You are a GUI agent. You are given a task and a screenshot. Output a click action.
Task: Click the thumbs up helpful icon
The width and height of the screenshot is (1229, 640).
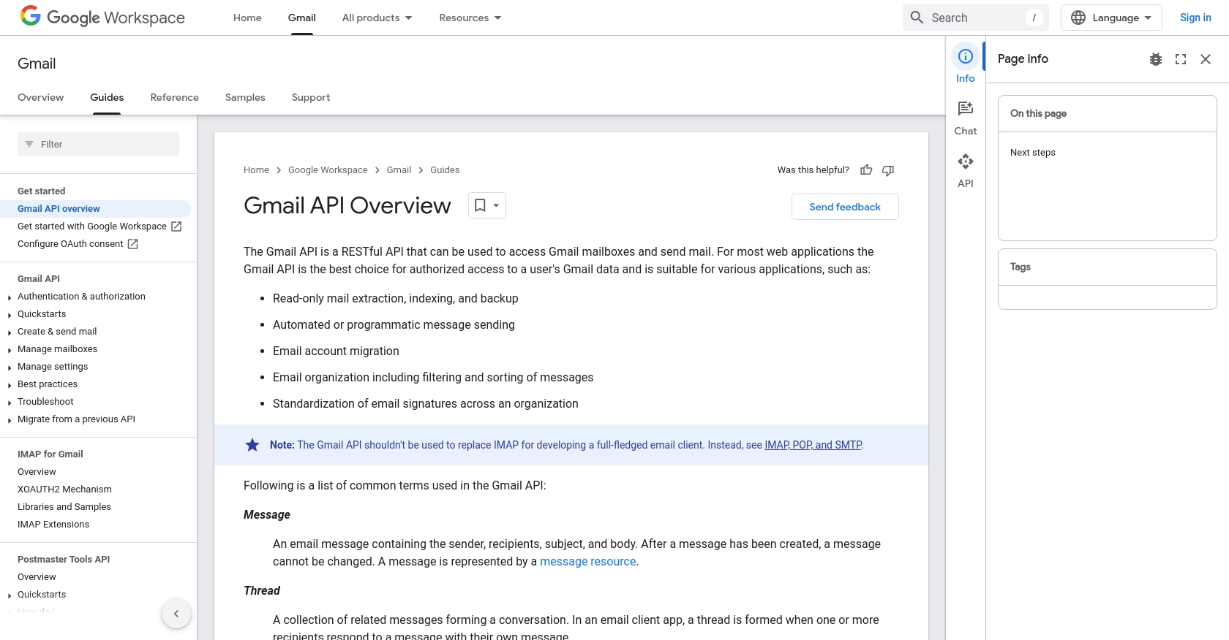pyautogui.click(x=866, y=170)
